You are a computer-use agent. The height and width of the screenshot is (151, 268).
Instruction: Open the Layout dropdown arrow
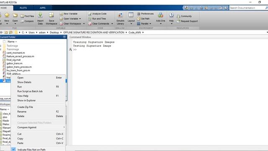(x=131, y=24)
